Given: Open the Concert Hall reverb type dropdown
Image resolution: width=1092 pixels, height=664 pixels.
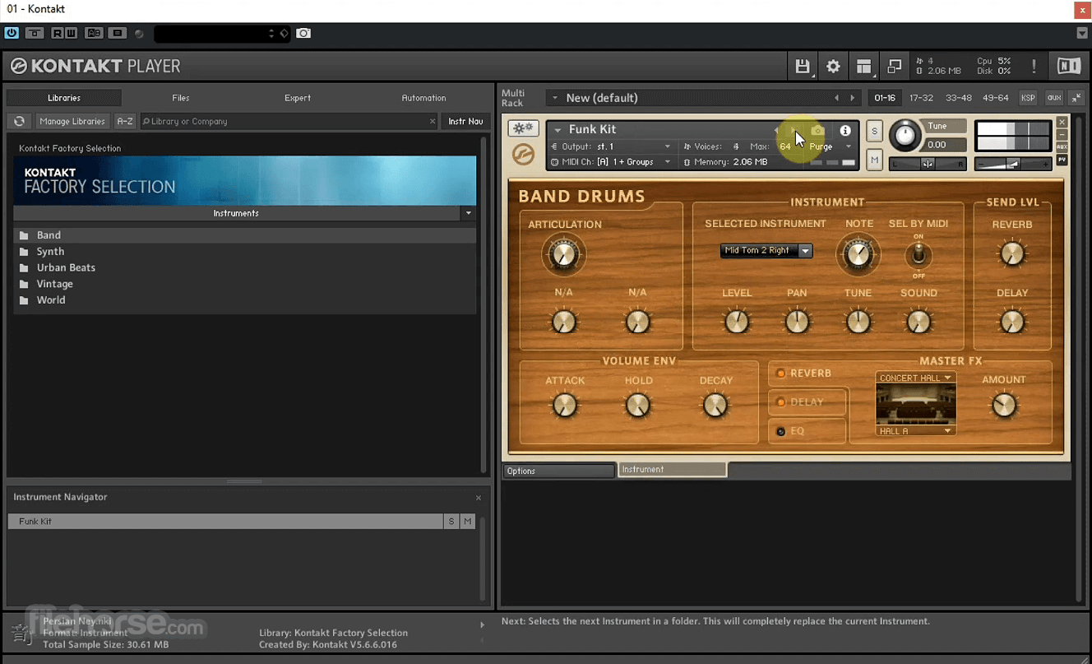Looking at the screenshot, I should (915, 378).
